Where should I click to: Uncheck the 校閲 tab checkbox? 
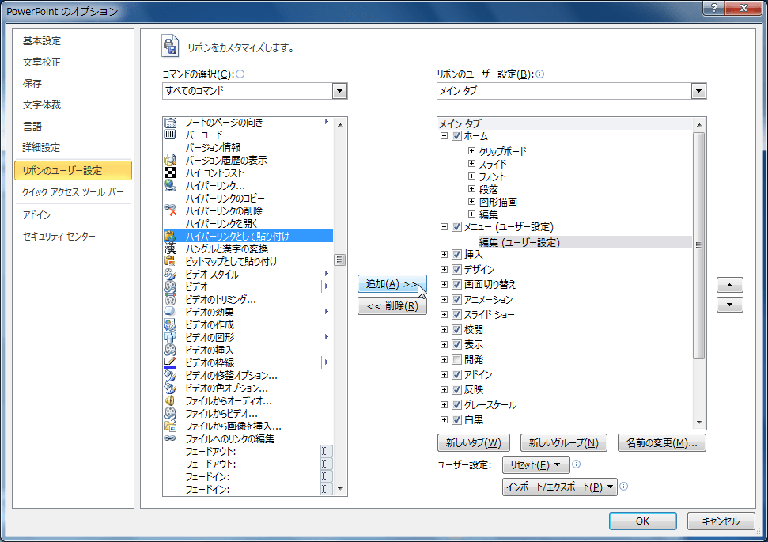click(x=456, y=330)
